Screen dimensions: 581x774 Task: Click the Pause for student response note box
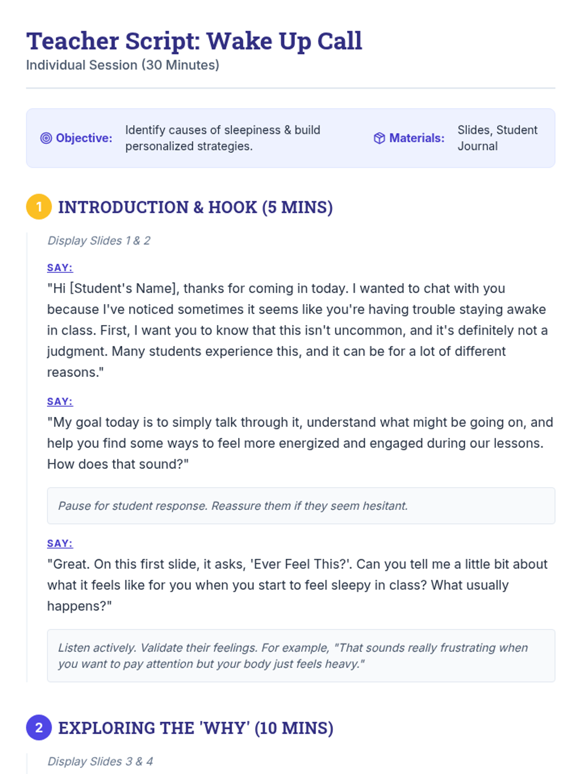point(301,506)
